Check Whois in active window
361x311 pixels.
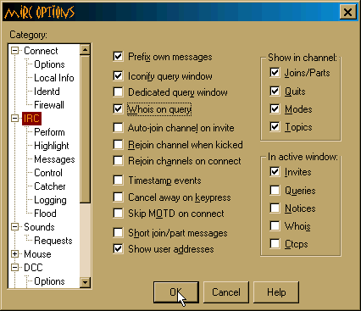[275, 226]
